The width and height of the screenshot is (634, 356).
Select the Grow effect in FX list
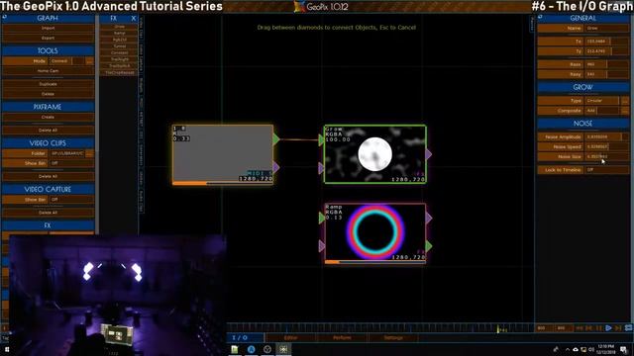119,27
